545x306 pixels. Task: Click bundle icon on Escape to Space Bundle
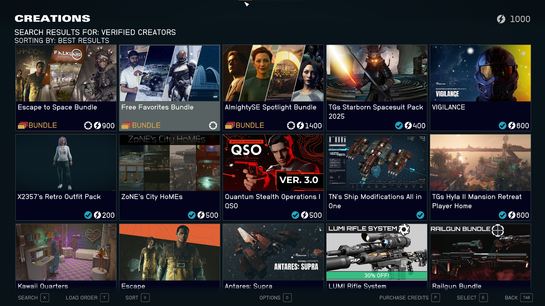(23, 125)
